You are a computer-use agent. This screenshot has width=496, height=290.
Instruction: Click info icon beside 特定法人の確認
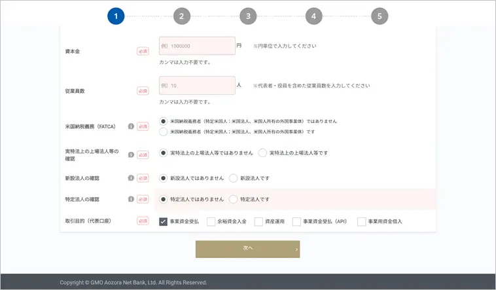click(131, 199)
